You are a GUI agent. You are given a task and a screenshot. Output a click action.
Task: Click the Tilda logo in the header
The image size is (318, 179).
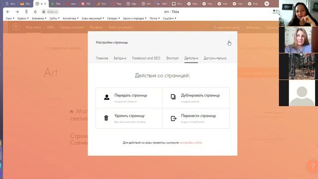(x=16, y=27)
